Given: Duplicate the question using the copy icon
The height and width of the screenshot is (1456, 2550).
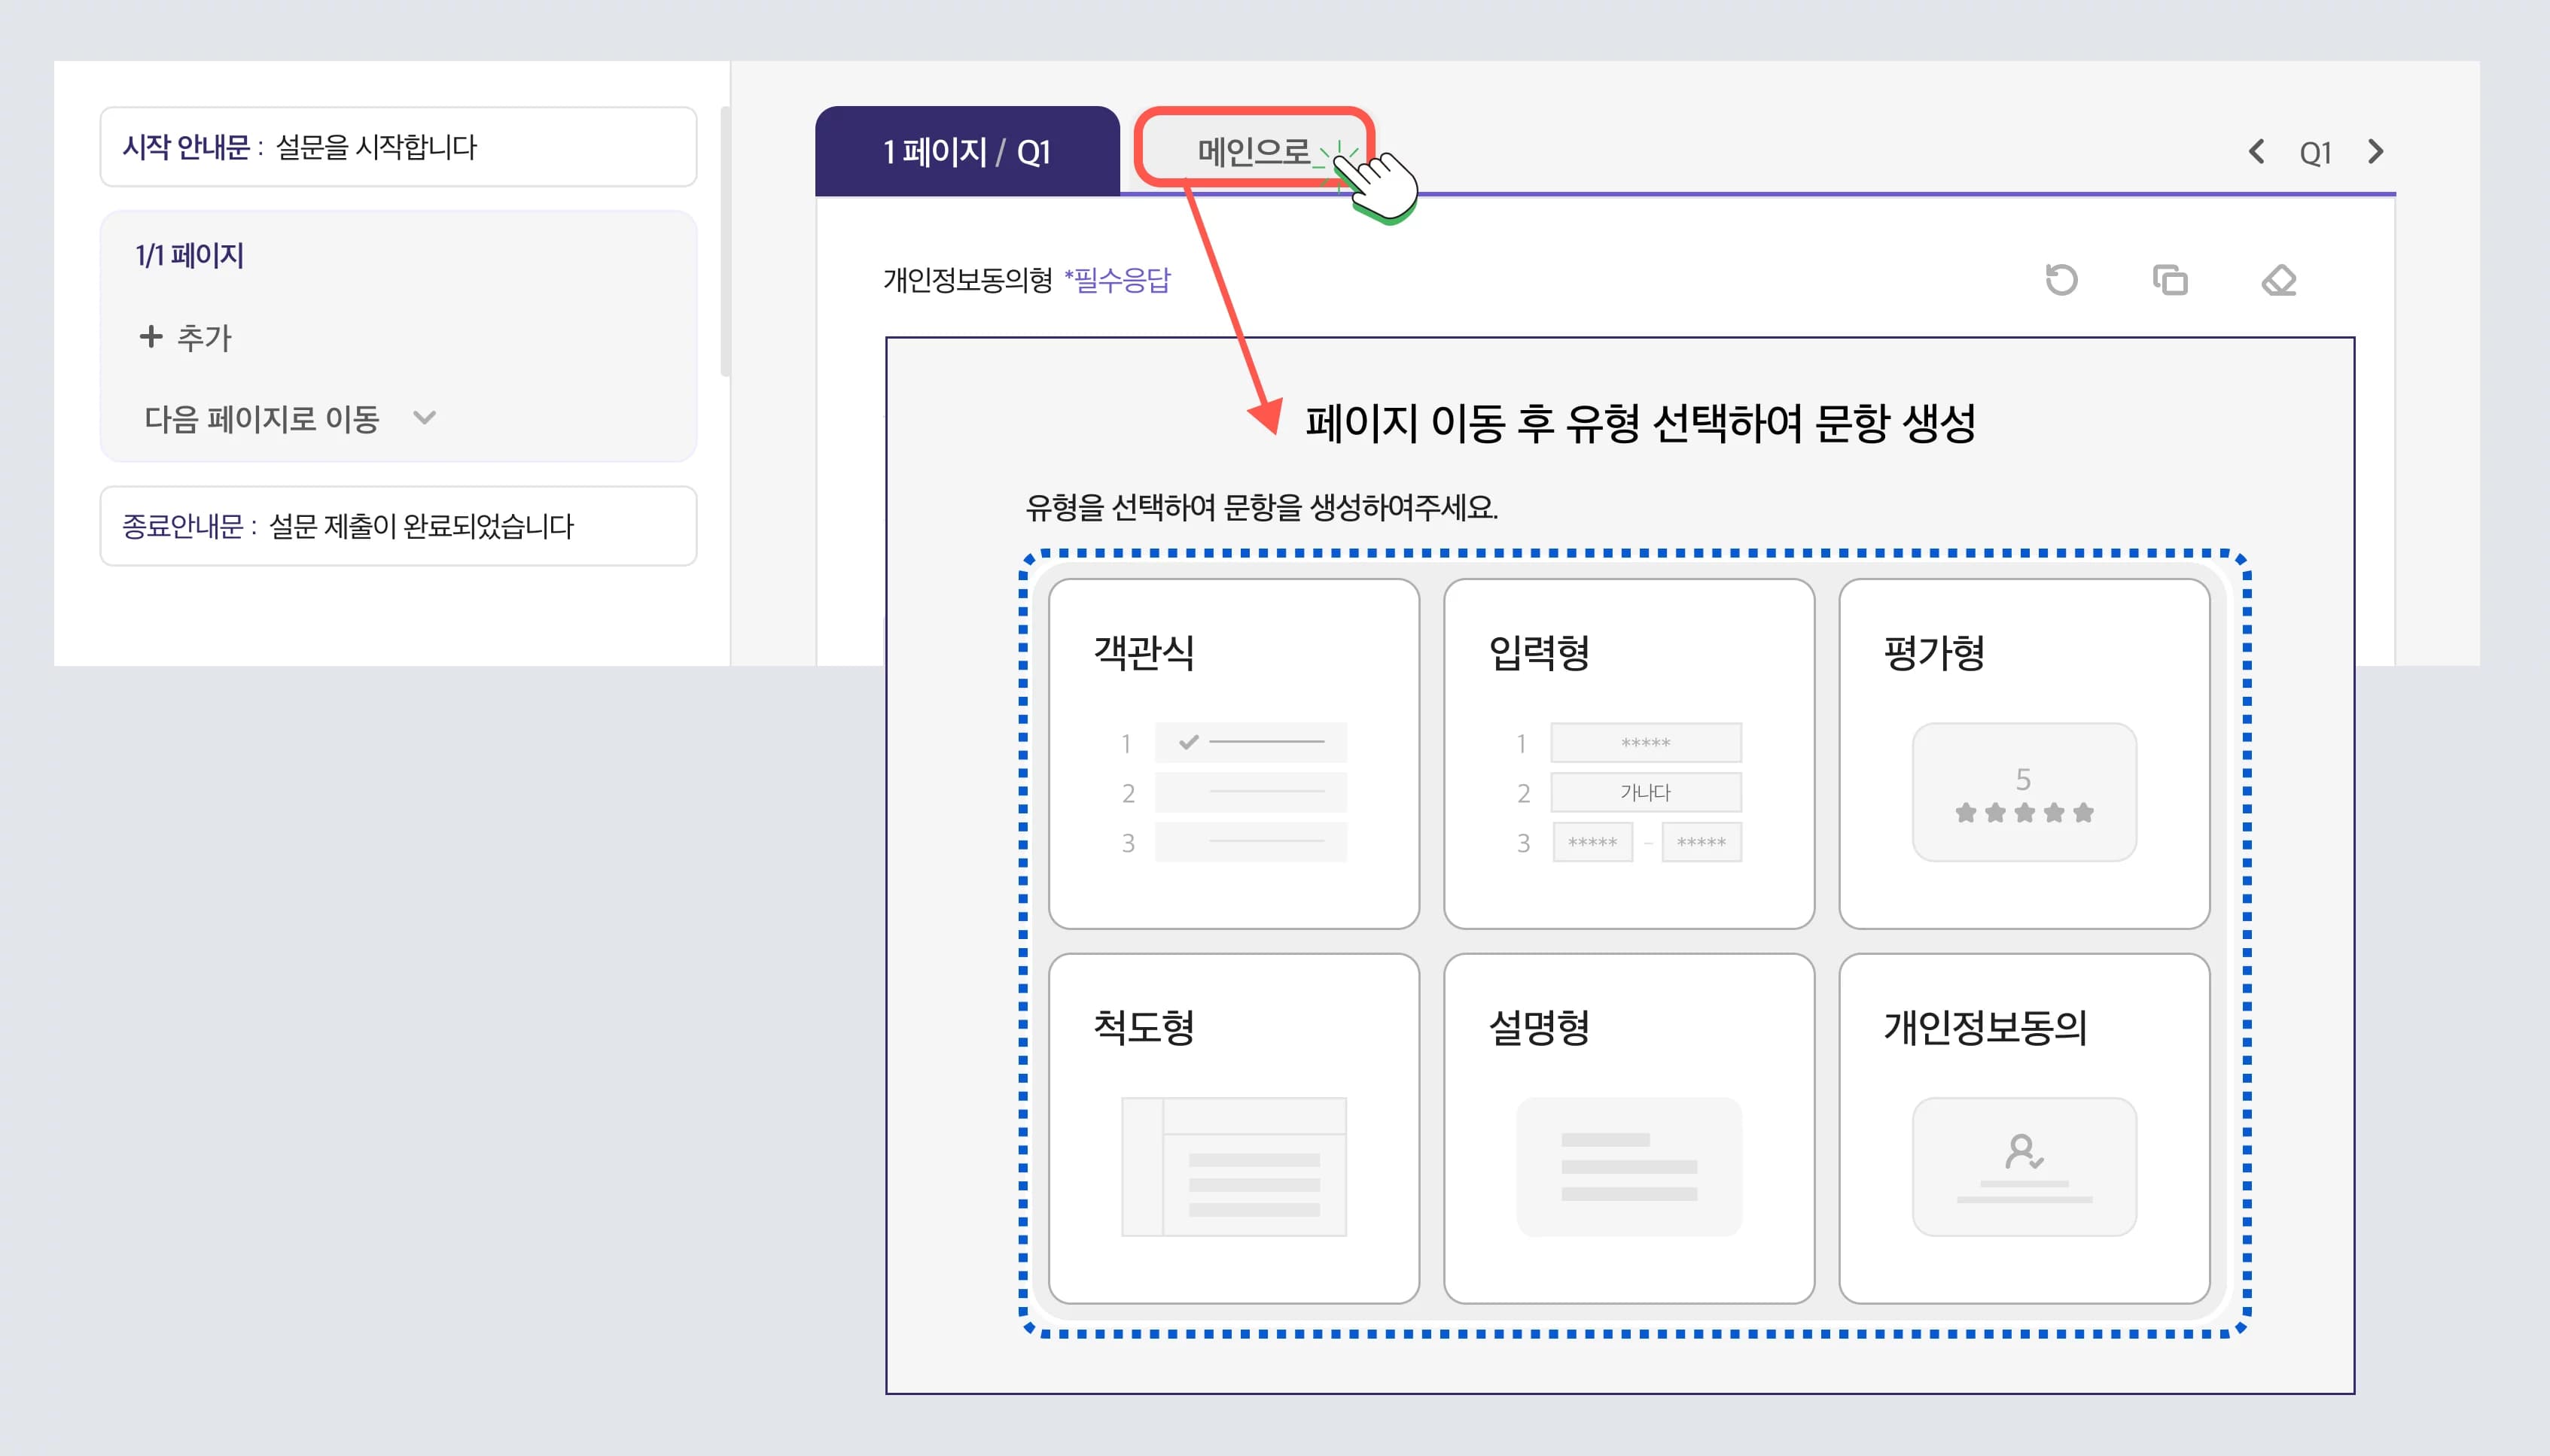Looking at the screenshot, I should click(x=2171, y=281).
